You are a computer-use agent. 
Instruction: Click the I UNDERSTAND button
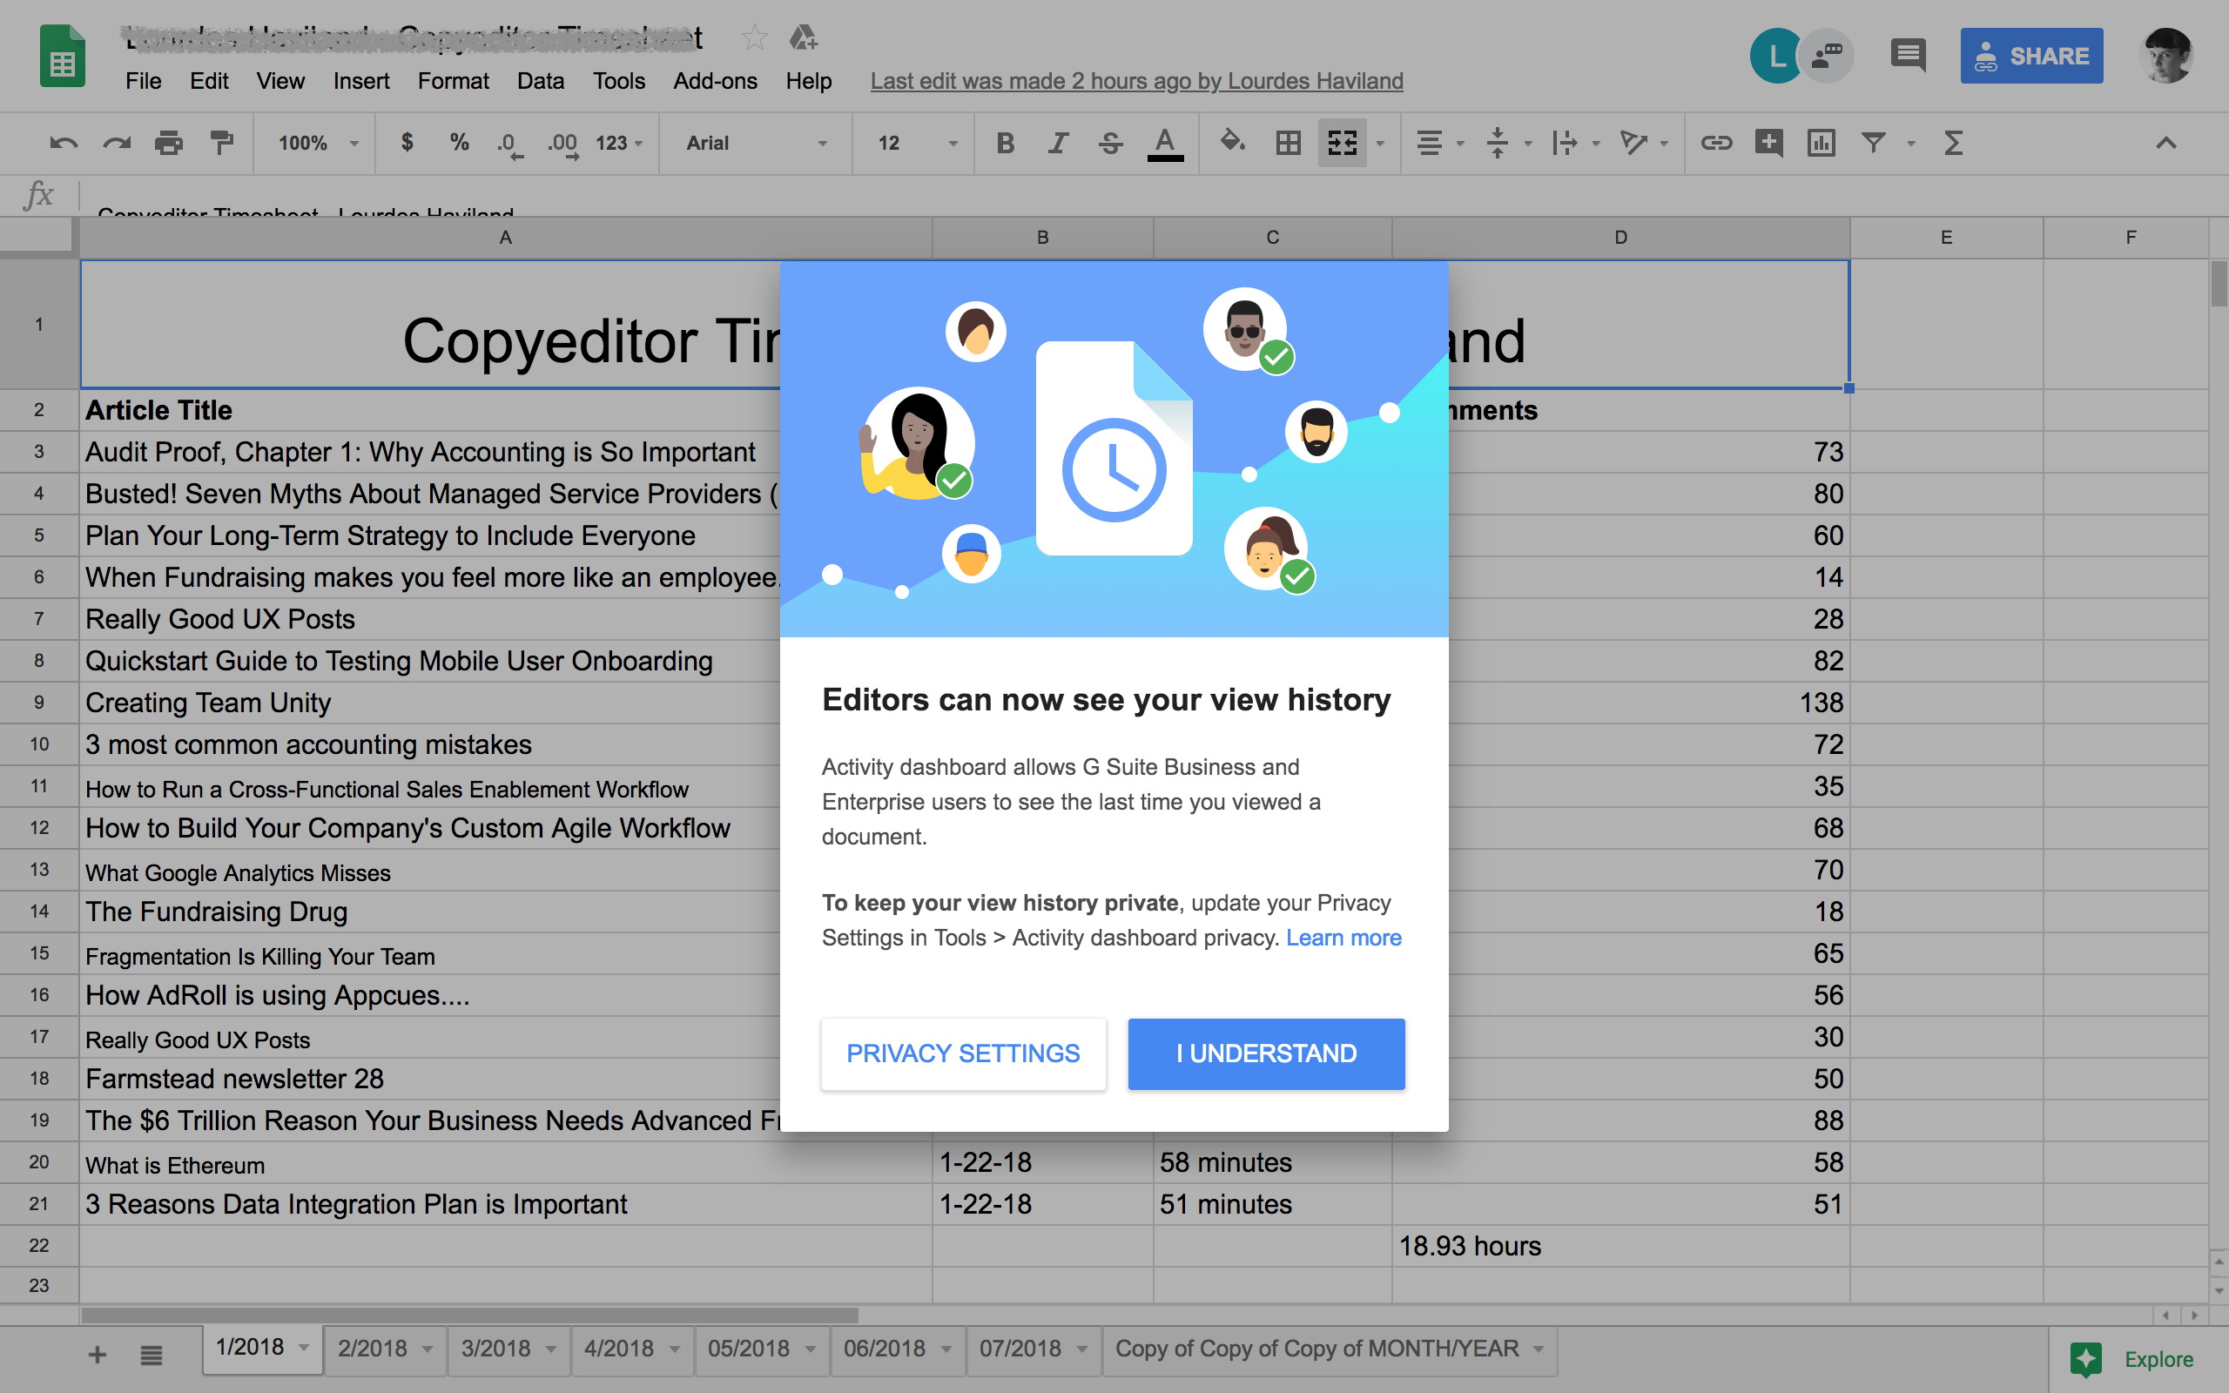tap(1265, 1053)
